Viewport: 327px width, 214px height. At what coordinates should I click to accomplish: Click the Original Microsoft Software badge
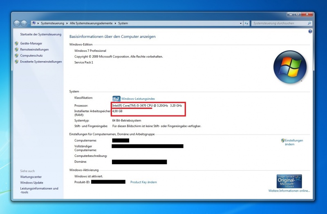[289, 181]
